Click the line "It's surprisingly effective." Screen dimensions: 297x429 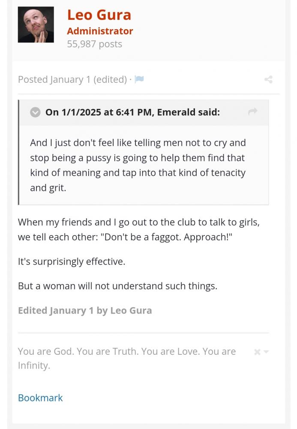(72, 261)
